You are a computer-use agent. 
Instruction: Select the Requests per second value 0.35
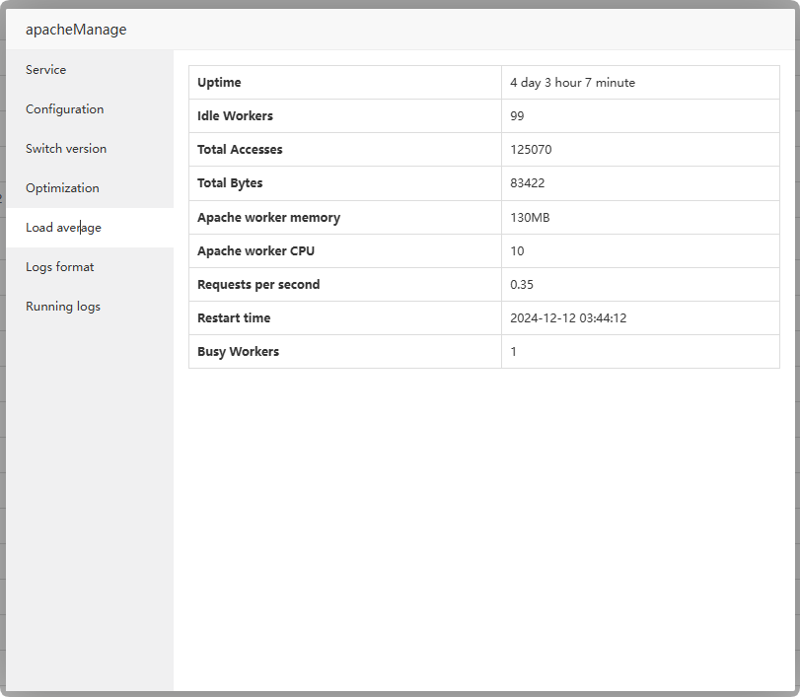click(522, 284)
